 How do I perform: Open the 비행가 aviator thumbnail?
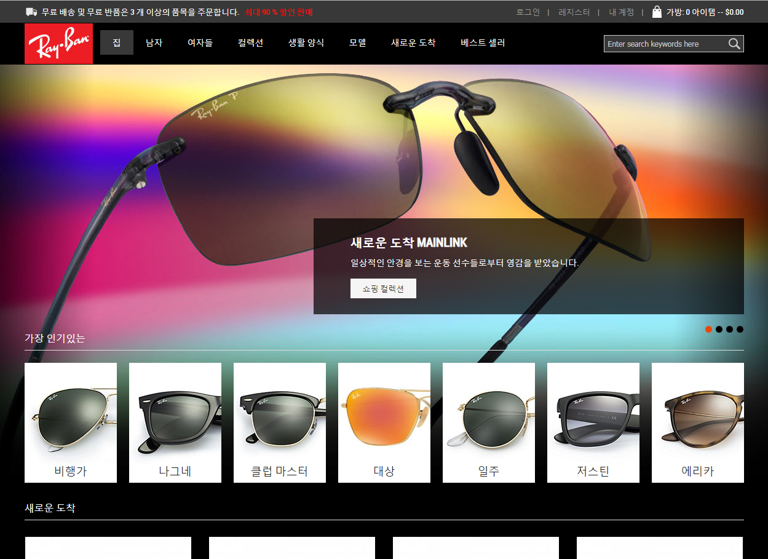[x=71, y=422]
